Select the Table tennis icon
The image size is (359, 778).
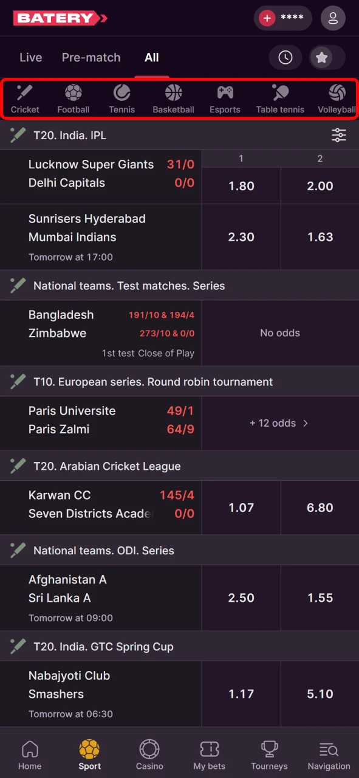[x=279, y=92]
